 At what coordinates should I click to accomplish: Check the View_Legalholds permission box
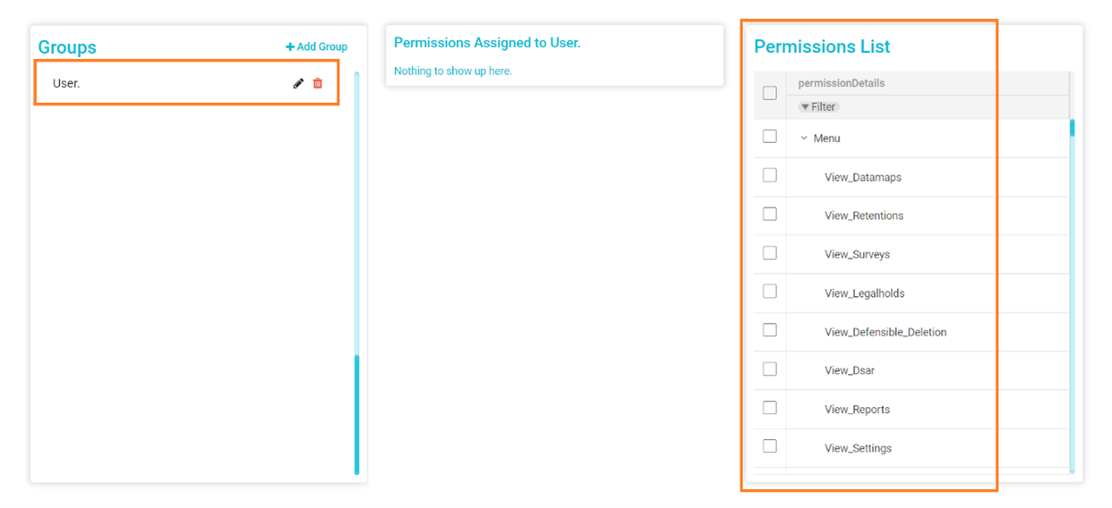coord(770,292)
